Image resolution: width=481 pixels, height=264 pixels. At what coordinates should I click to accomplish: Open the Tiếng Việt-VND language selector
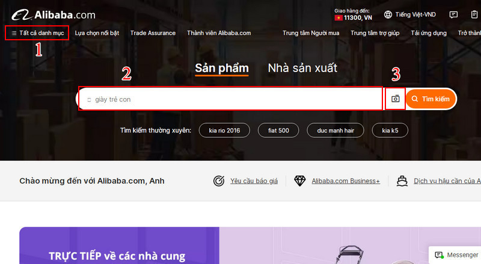410,14
